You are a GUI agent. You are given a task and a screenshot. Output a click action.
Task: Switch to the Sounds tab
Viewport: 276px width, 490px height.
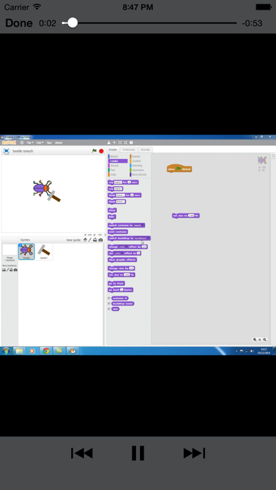click(145, 150)
